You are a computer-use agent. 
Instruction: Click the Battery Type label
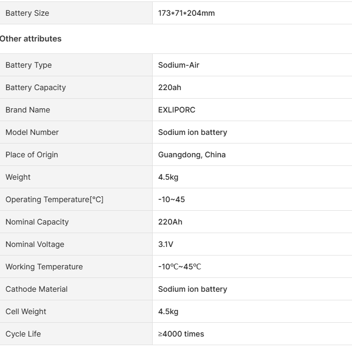pos(29,65)
